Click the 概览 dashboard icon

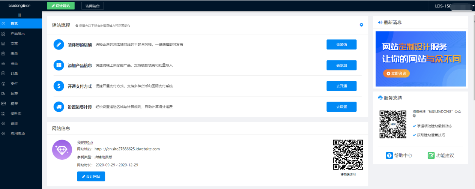pos(3,24)
